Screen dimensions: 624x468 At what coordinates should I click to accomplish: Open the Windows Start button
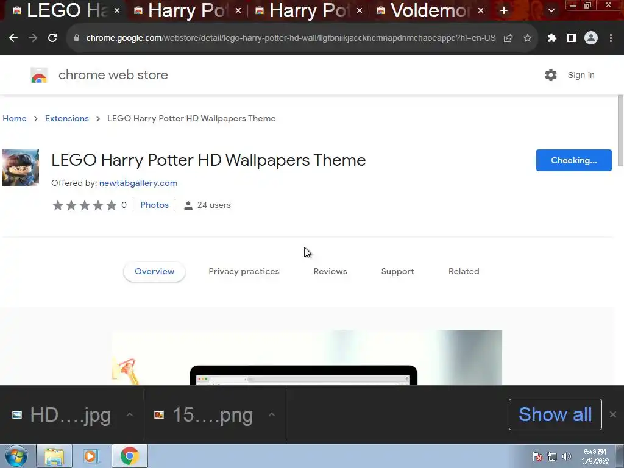(16, 456)
